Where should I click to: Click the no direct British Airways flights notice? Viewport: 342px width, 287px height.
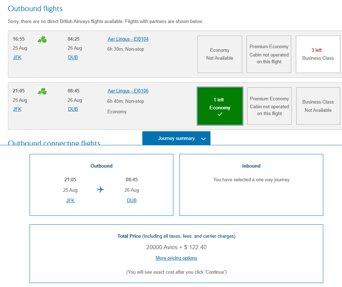point(105,21)
